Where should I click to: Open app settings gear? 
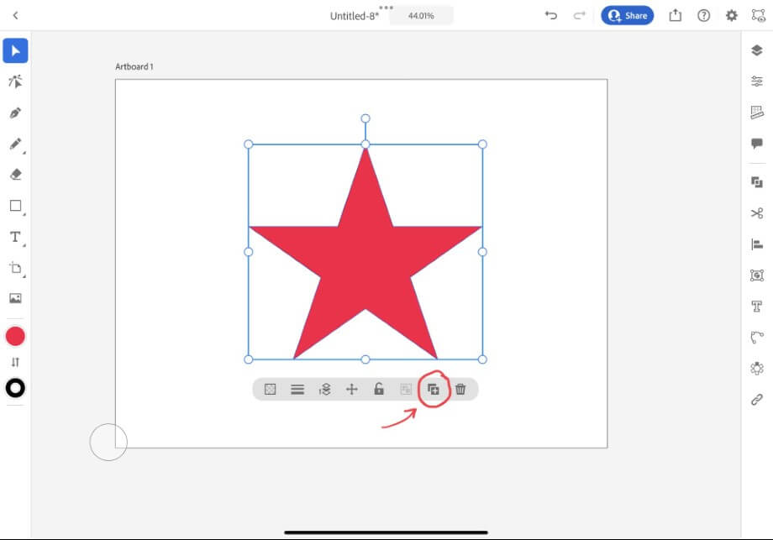pos(732,16)
